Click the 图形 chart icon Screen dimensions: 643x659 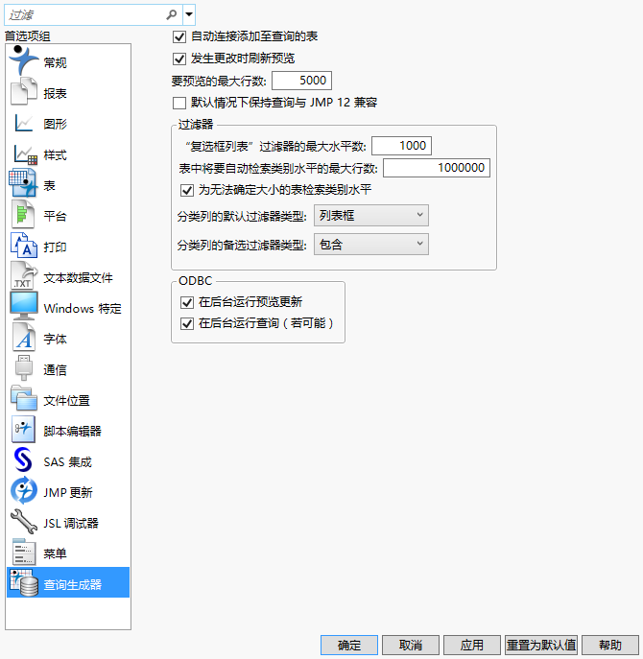(x=24, y=123)
